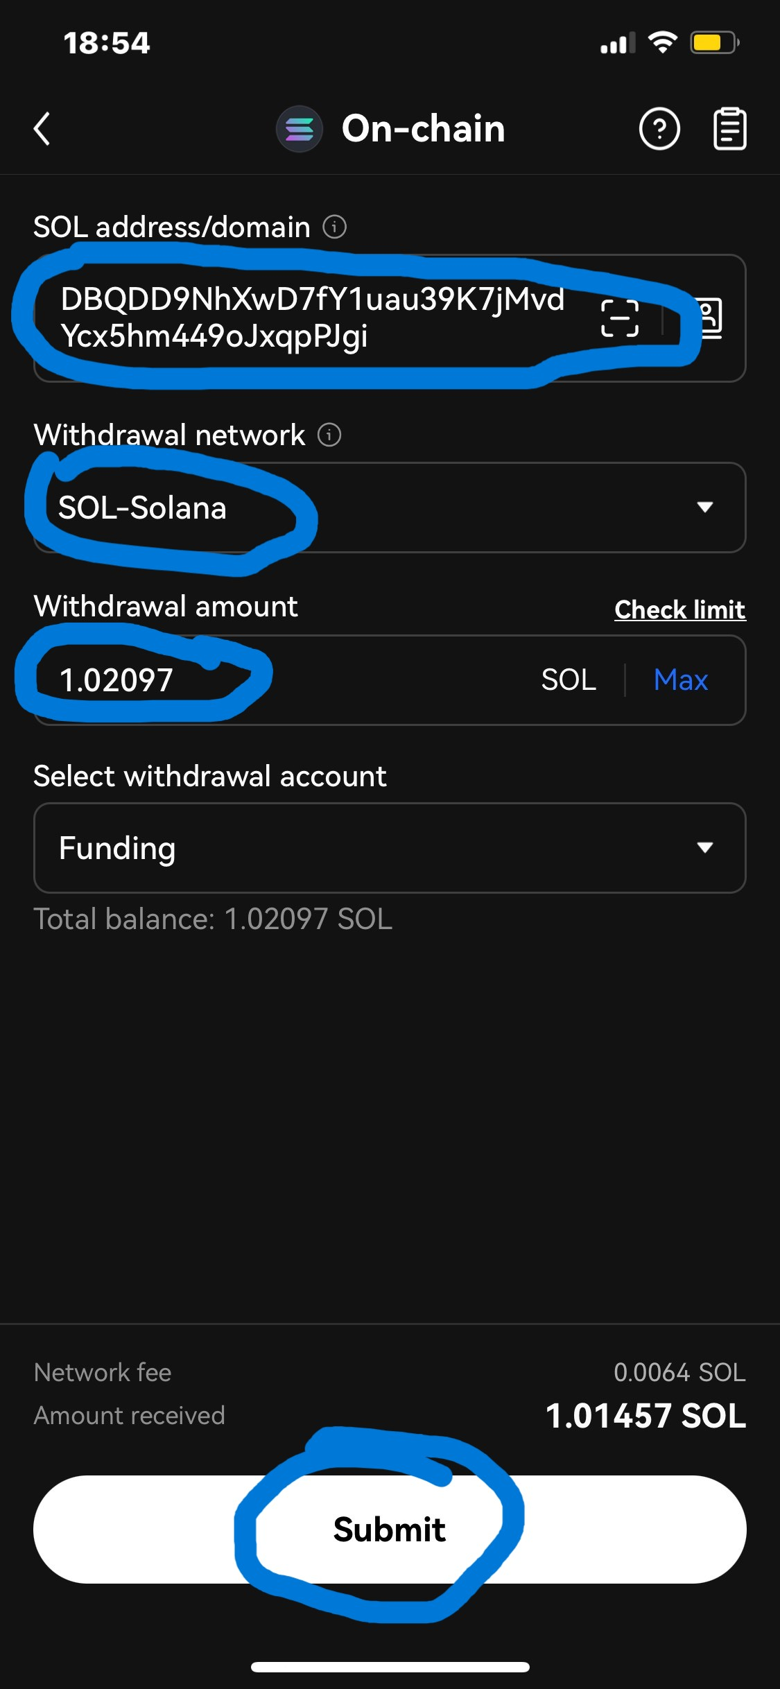The image size is (780, 1689).
Task: Tap the battery status icon
Action: [714, 43]
